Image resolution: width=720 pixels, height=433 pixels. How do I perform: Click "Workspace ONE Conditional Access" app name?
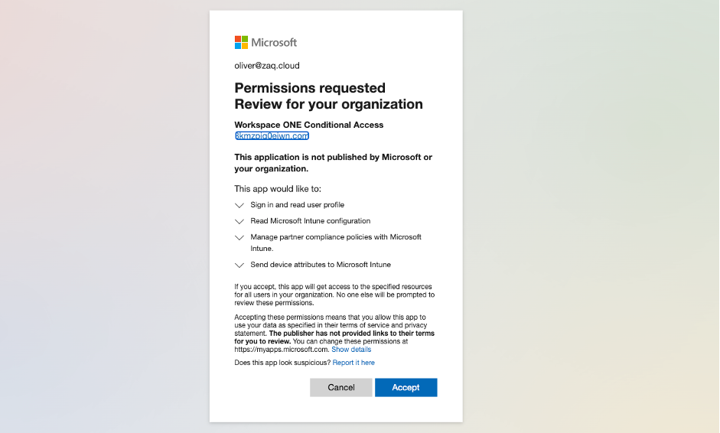pos(308,125)
